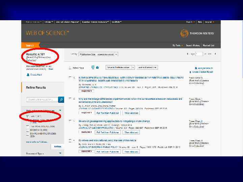Expand the Document Types section
243x182 pixels.
tap(60, 153)
